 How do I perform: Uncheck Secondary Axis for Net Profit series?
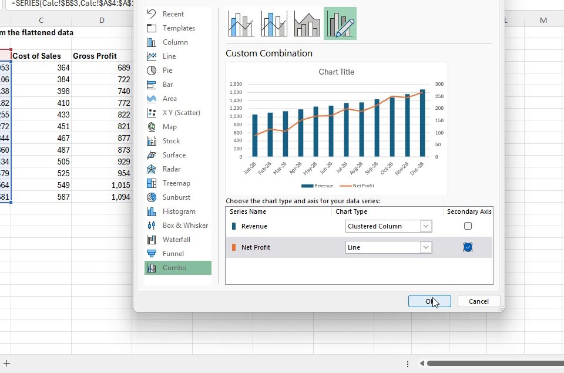click(468, 247)
